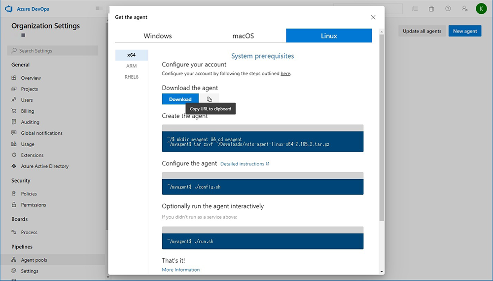This screenshot has width=493, height=281.
Task: Click the sidebar scroll-down arrow
Action: [x=108, y=277]
